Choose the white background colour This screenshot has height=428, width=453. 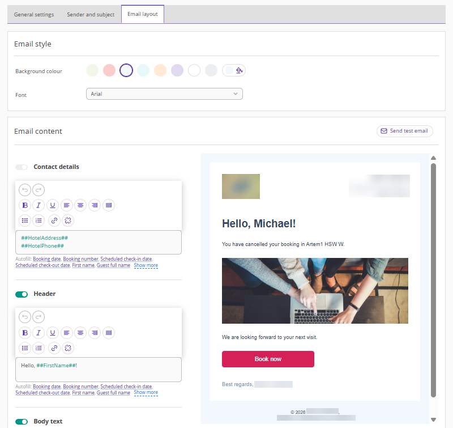tap(194, 70)
